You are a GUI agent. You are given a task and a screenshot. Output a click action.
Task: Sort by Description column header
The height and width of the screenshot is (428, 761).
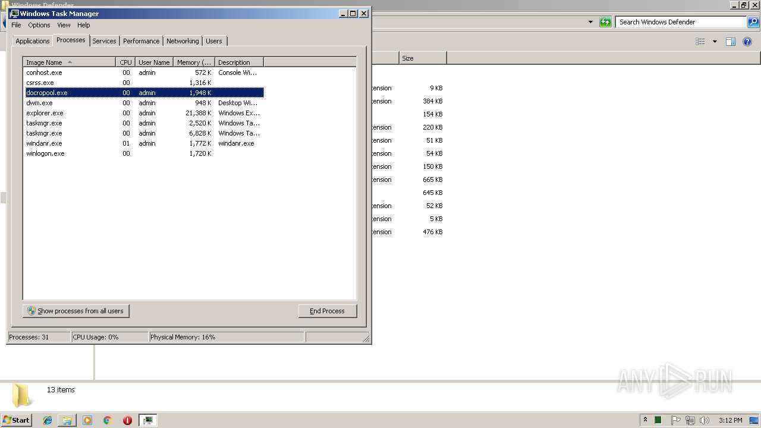click(239, 62)
